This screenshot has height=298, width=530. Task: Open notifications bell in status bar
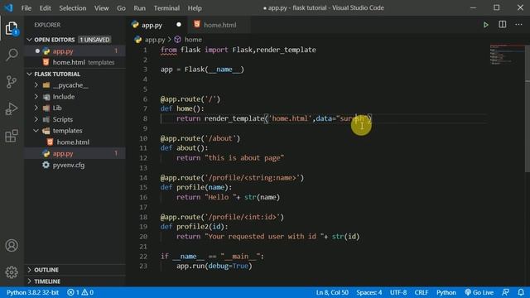coord(521,292)
